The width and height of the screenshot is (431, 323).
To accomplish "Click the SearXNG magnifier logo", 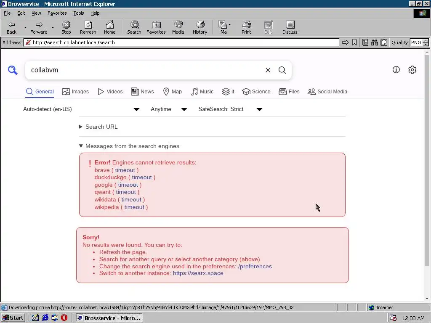I will [x=13, y=70].
